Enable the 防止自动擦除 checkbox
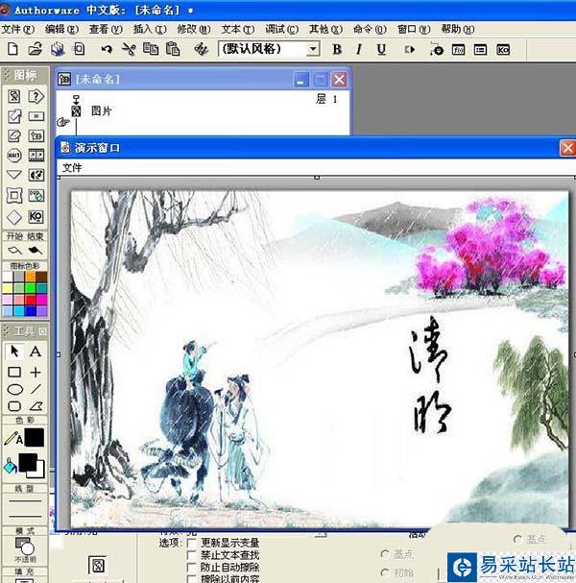This screenshot has width=576, height=583. pos(191,568)
